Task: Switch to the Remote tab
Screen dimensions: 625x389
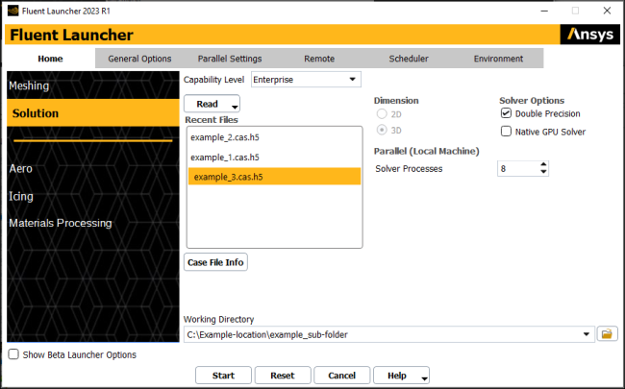Action: pyautogui.click(x=319, y=59)
